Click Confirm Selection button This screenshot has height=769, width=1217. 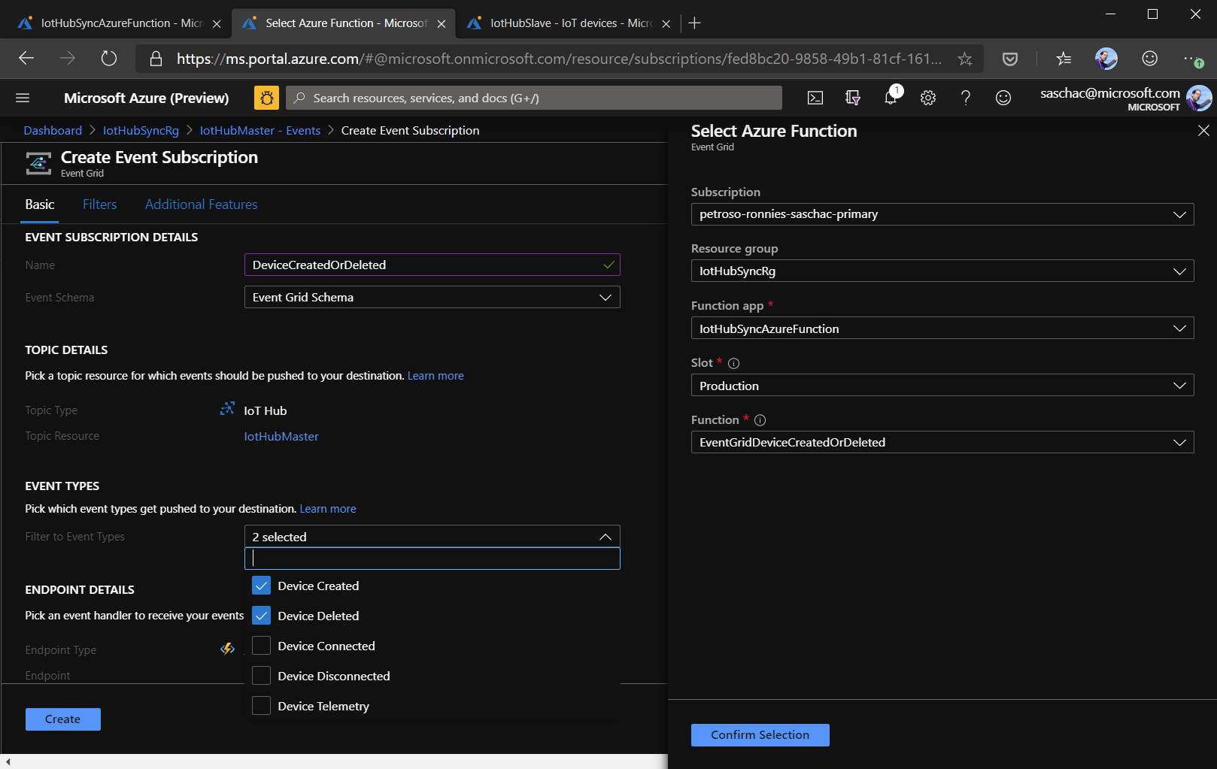760,735
